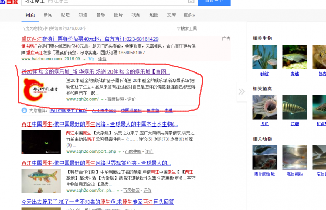
Task: Collapse sidebar with the double-chevron button
Action: (x=241, y=91)
